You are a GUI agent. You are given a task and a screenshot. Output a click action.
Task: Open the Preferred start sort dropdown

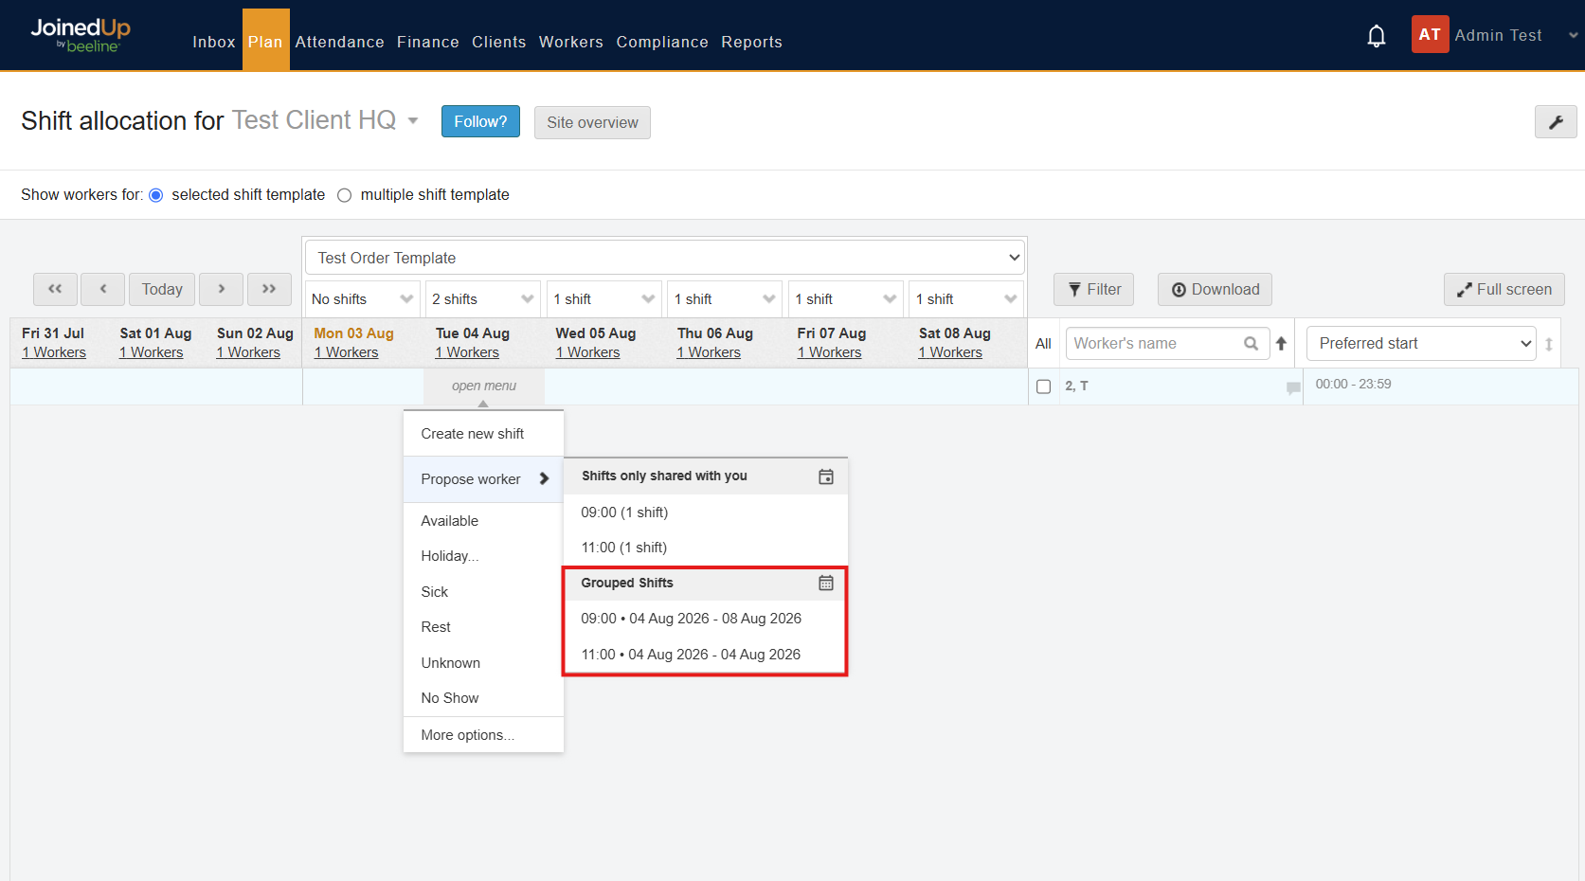pos(1421,344)
